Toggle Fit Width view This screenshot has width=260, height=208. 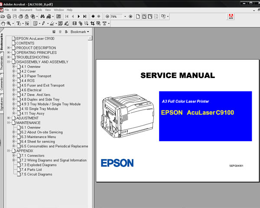(x=150, y=16)
